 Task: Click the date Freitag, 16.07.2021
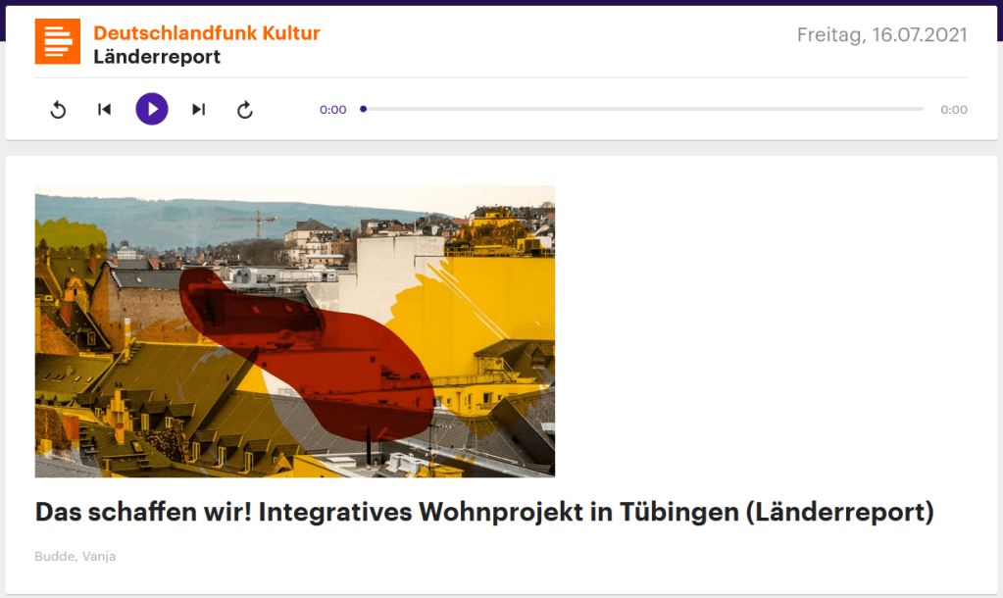tap(882, 34)
